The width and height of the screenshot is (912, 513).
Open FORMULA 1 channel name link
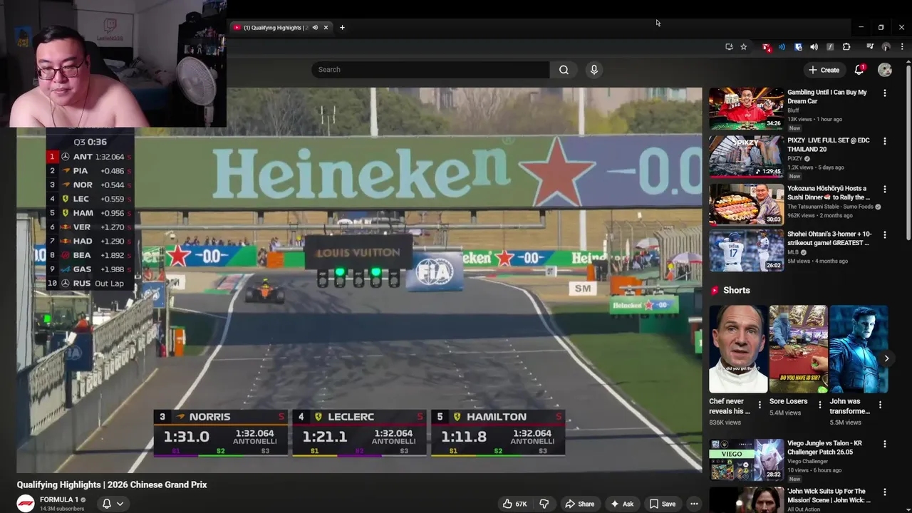(59, 499)
